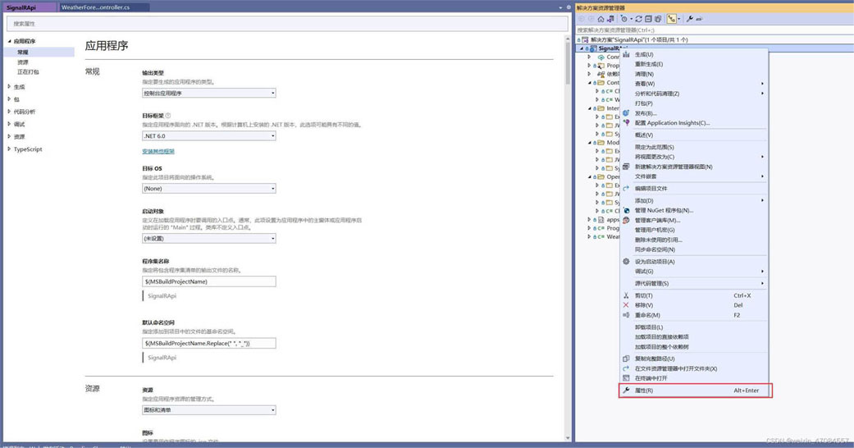
Task: Click the Show All Files toolbar icon
Action: point(658,19)
